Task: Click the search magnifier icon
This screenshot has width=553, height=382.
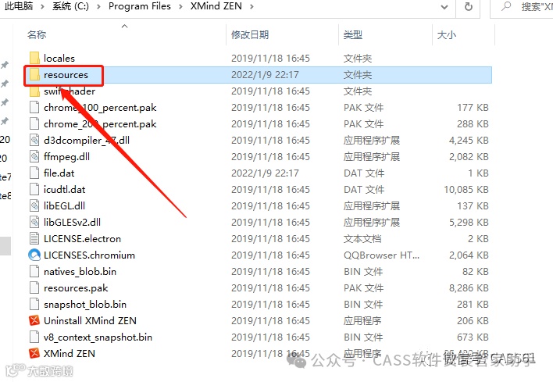Action: pos(507,6)
